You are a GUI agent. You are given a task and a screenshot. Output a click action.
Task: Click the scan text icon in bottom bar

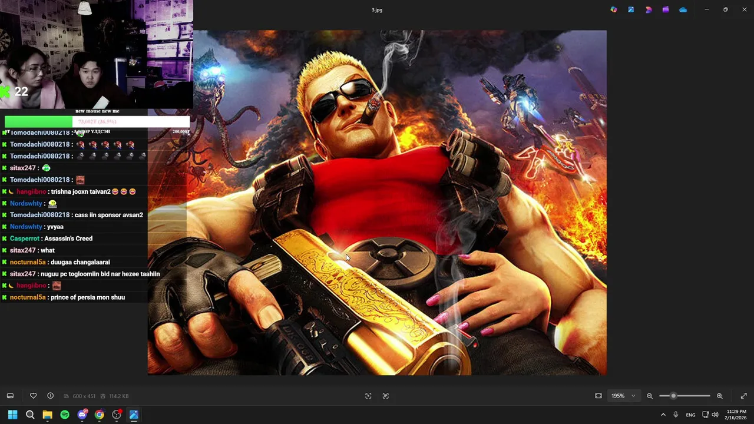(386, 396)
